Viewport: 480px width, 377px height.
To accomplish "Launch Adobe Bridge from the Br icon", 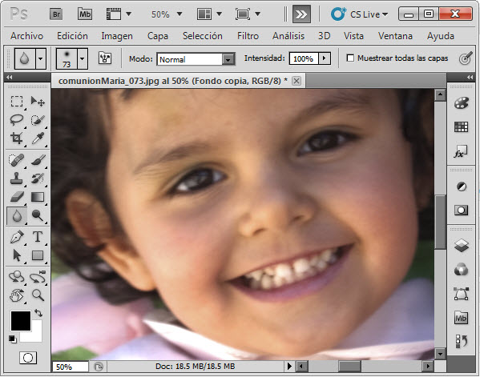I will pos(56,14).
